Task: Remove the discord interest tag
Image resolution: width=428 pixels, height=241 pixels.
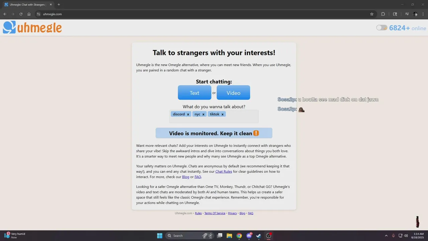Action: coord(188,114)
